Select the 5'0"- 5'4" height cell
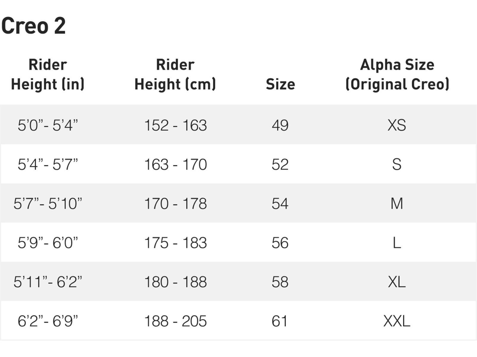This screenshot has height=357, width=477. pos(48,125)
